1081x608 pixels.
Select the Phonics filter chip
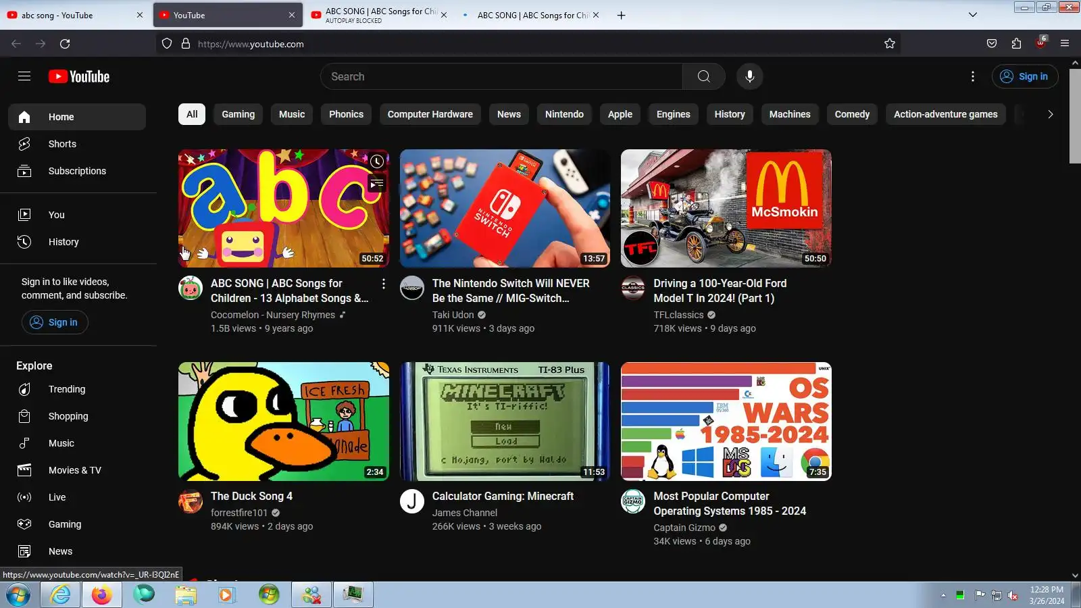(346, 114)
